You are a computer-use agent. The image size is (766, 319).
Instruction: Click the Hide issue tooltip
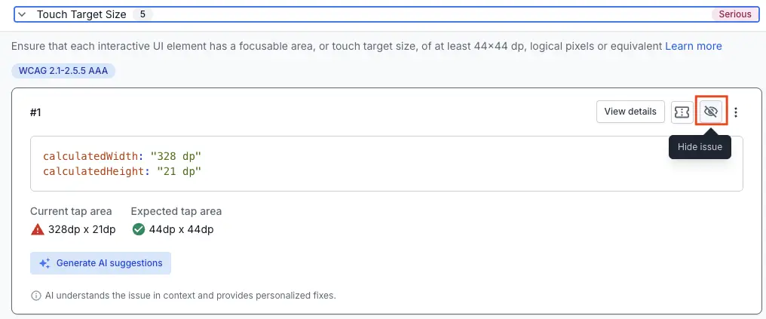700,147
